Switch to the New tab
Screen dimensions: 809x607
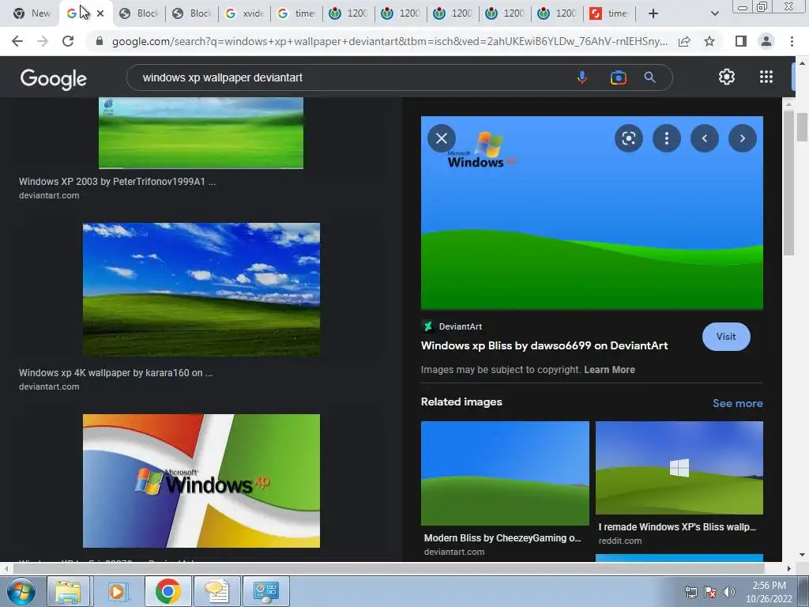32,13
